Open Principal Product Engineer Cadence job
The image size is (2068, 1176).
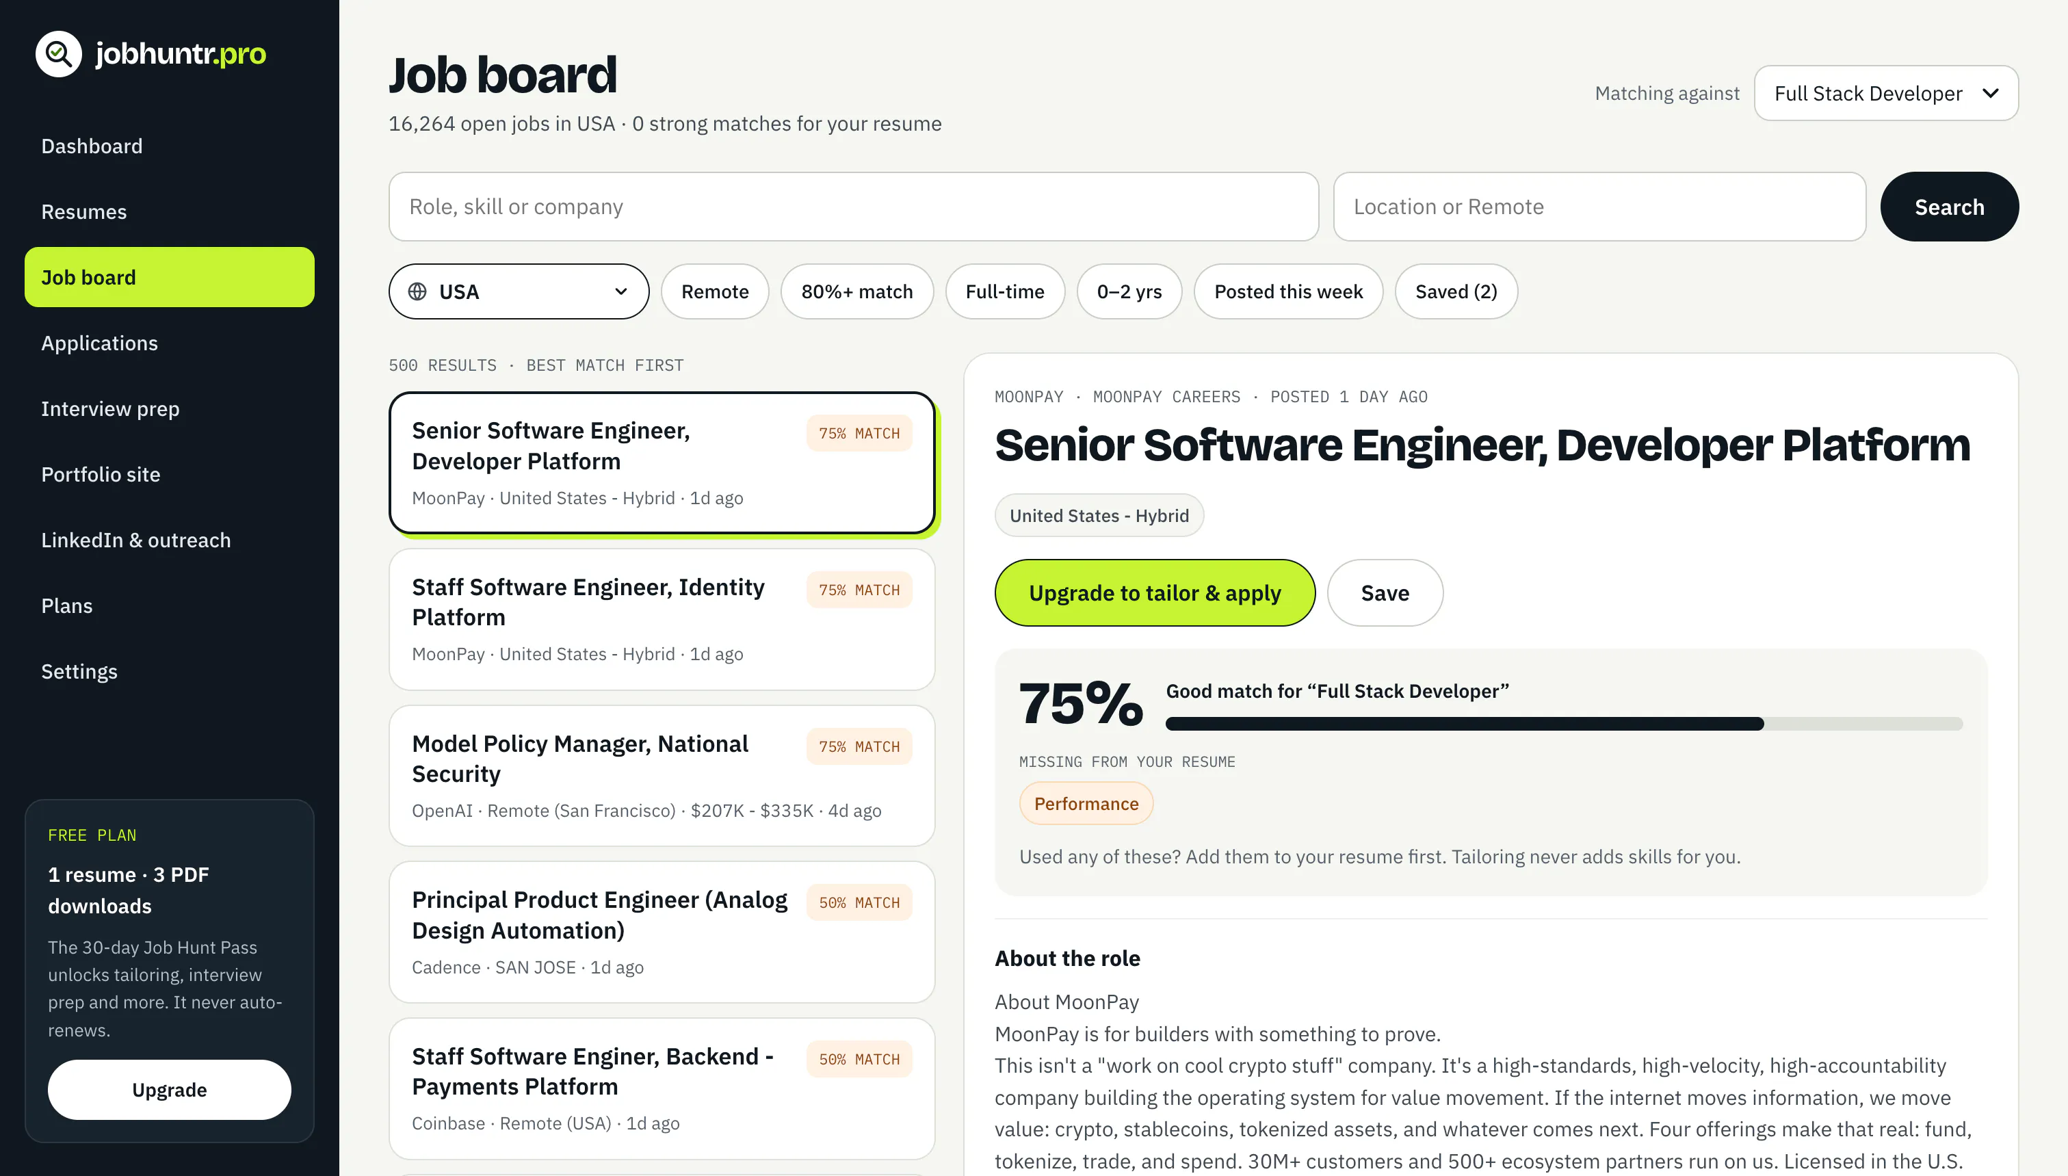pyautogui.click(x=662, y=932)
